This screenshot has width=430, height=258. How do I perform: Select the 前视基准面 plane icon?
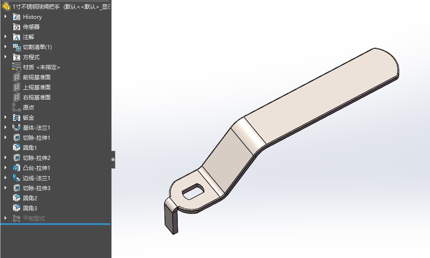click(x=17, y=77)
